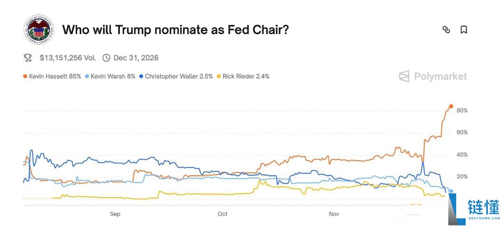Click light blue endpoint dot for Warsh
The width and height of the screenshot is (502, 226).
451,191
